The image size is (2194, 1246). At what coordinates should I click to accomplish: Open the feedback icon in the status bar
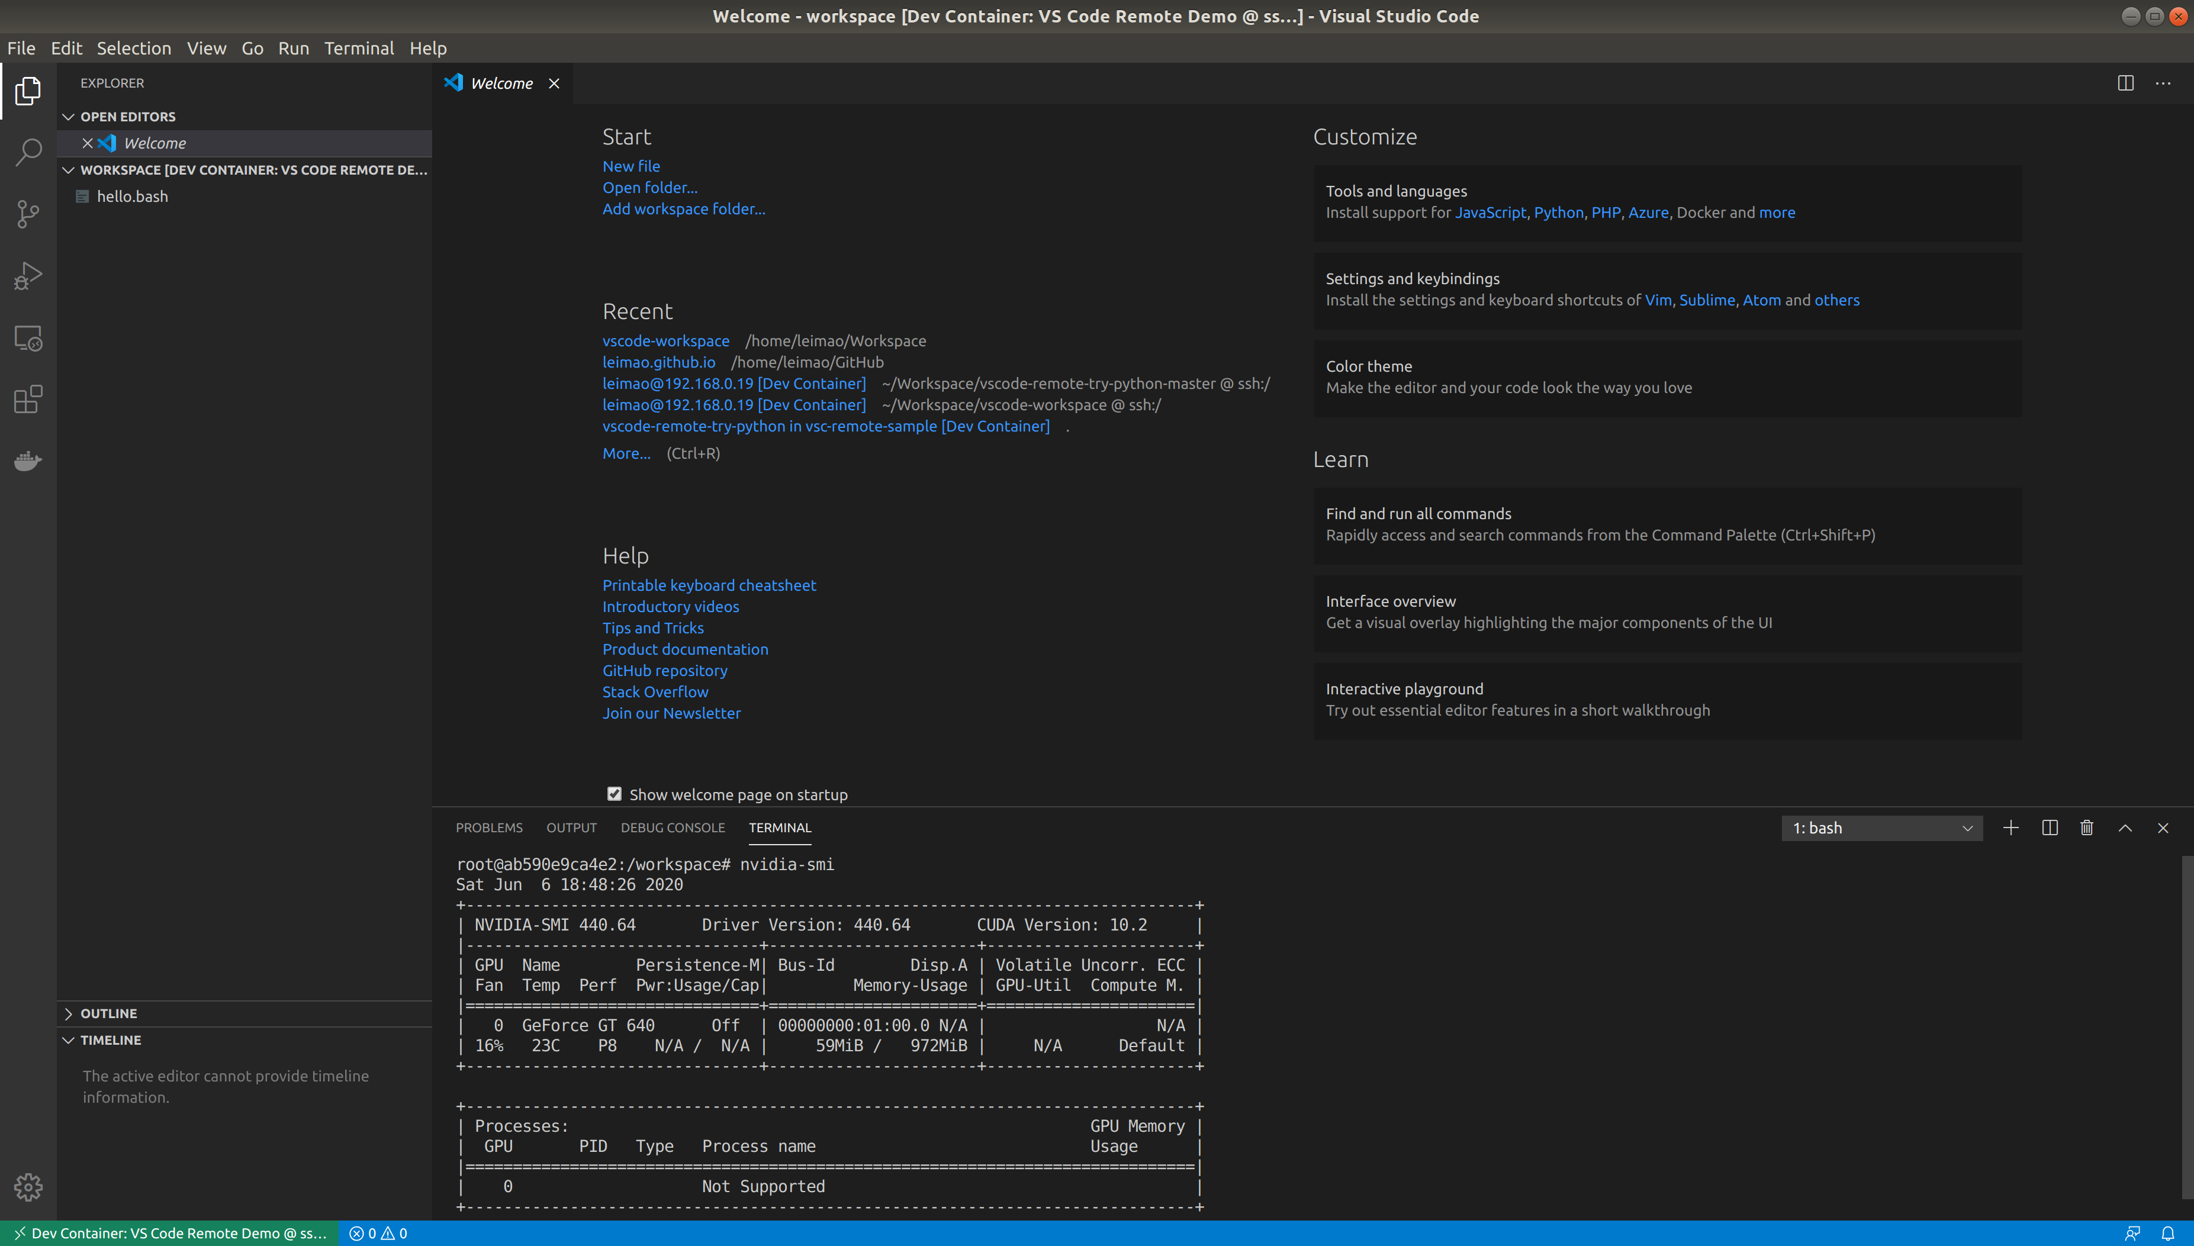coord(2132,1233)
